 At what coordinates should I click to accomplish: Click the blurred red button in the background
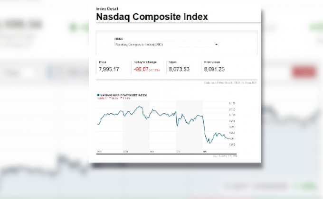pos(304,72)
